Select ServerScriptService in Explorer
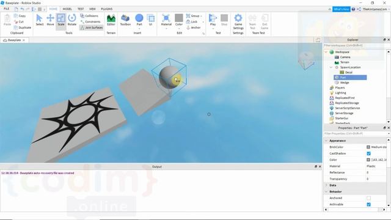Viewport: 391px width, 220px height. coord(347,108)
